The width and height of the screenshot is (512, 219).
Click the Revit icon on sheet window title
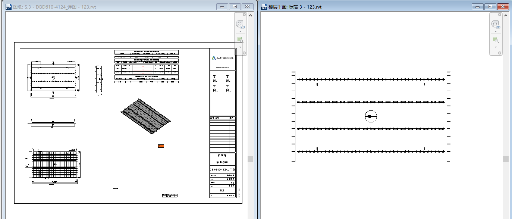click(x=8, y=7)
